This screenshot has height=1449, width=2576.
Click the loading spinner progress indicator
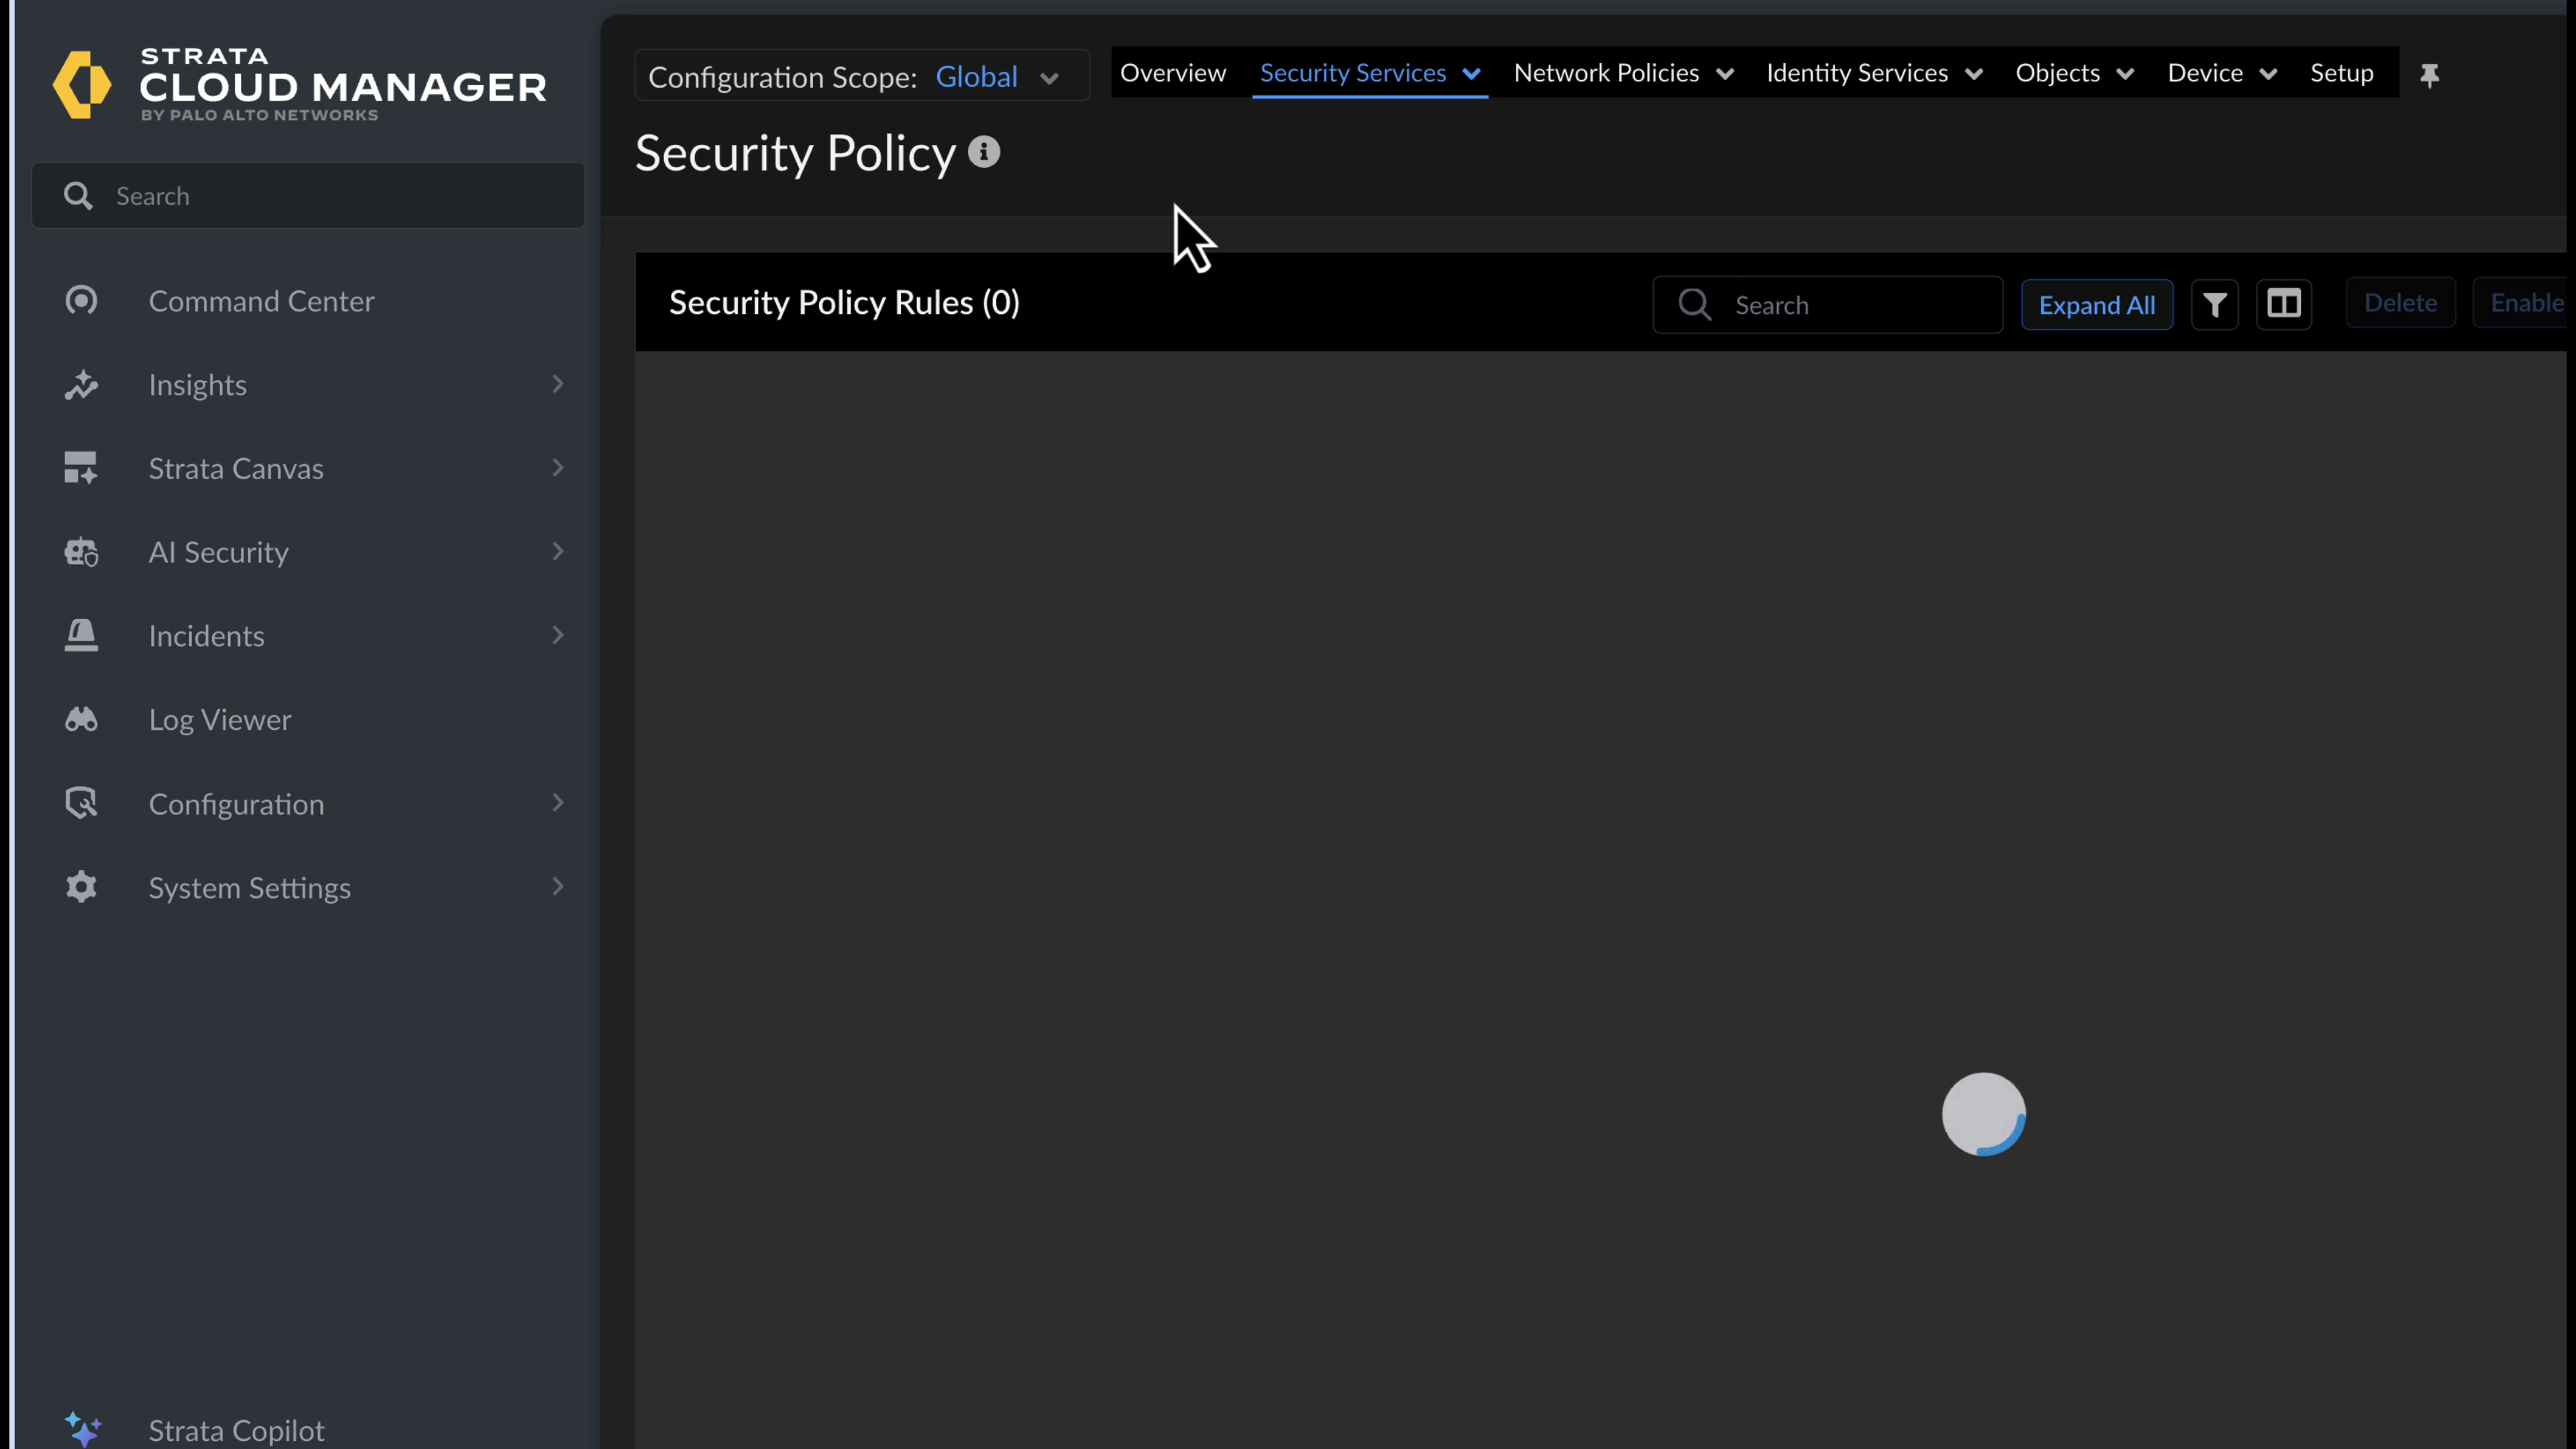point(1986,1114)
